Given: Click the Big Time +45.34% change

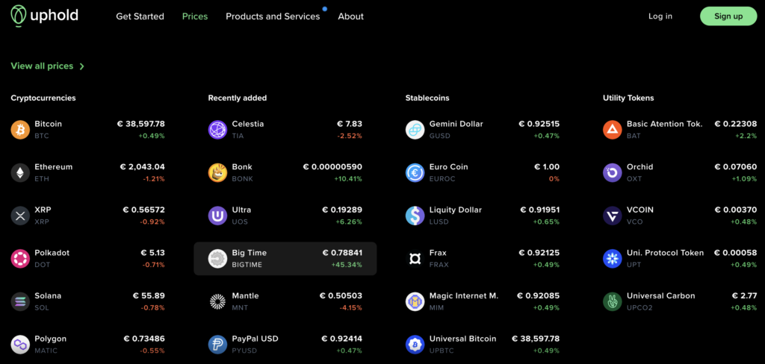Looking at the screenshot, I should 347,265.
